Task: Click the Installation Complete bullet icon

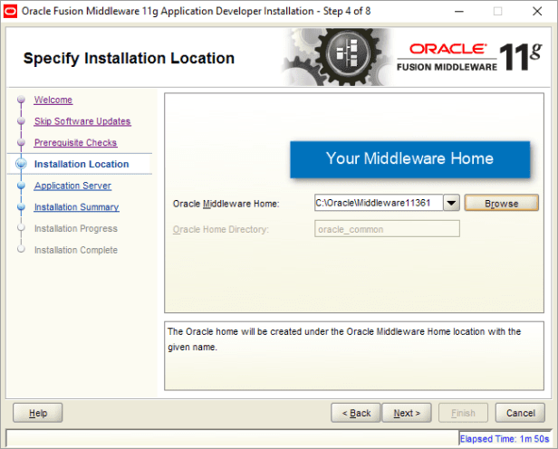Action: pyautogui.click(x=21, y=249)
